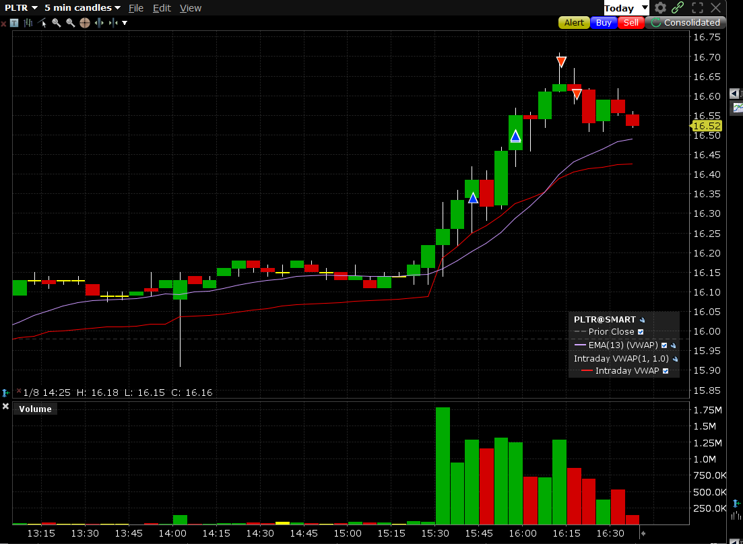Click the tallest green volume bar at 15:30
Screen dimensions: 743x544
coord(443,466)
